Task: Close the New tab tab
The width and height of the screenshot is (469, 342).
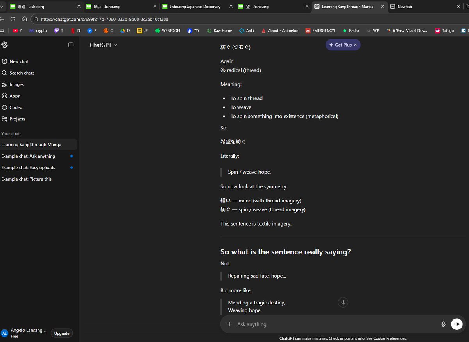Action: click(459, 7)
